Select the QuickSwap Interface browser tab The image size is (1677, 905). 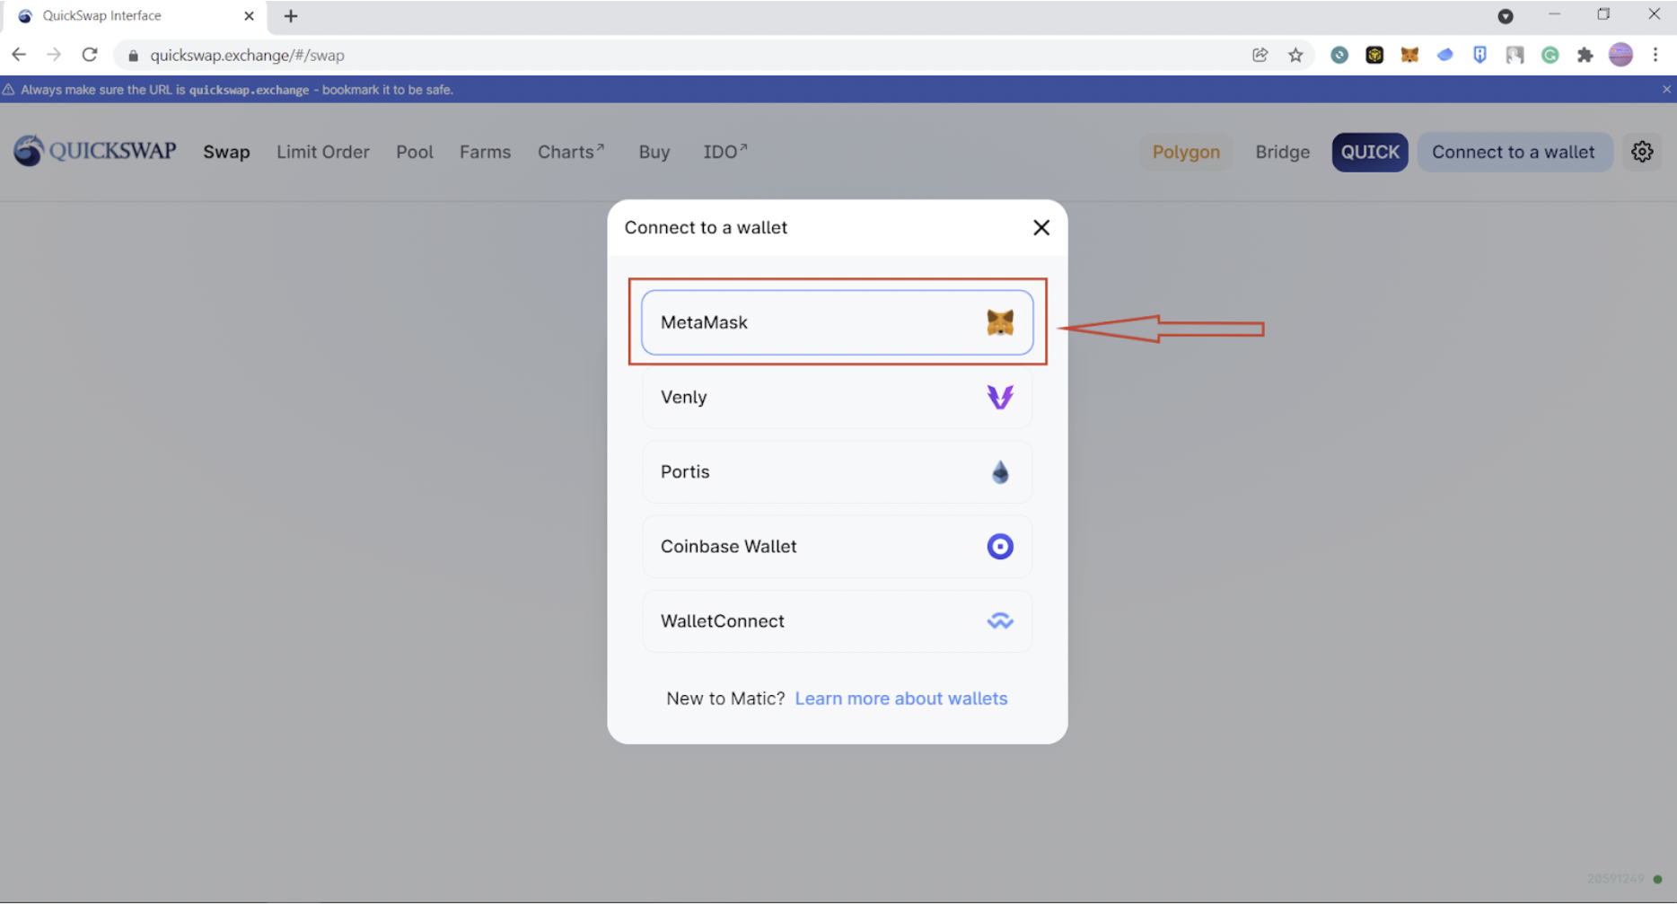[135, 16]
